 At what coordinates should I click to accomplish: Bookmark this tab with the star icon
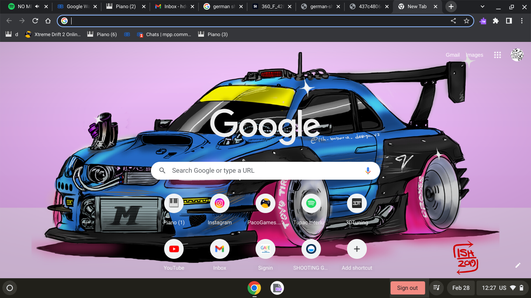point(466,21)
